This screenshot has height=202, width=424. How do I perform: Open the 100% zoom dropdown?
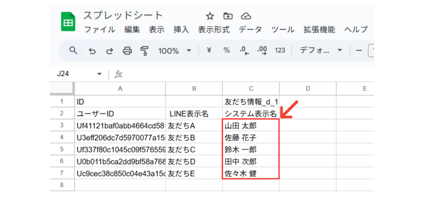pyautogui.click(x=175, y=51)
